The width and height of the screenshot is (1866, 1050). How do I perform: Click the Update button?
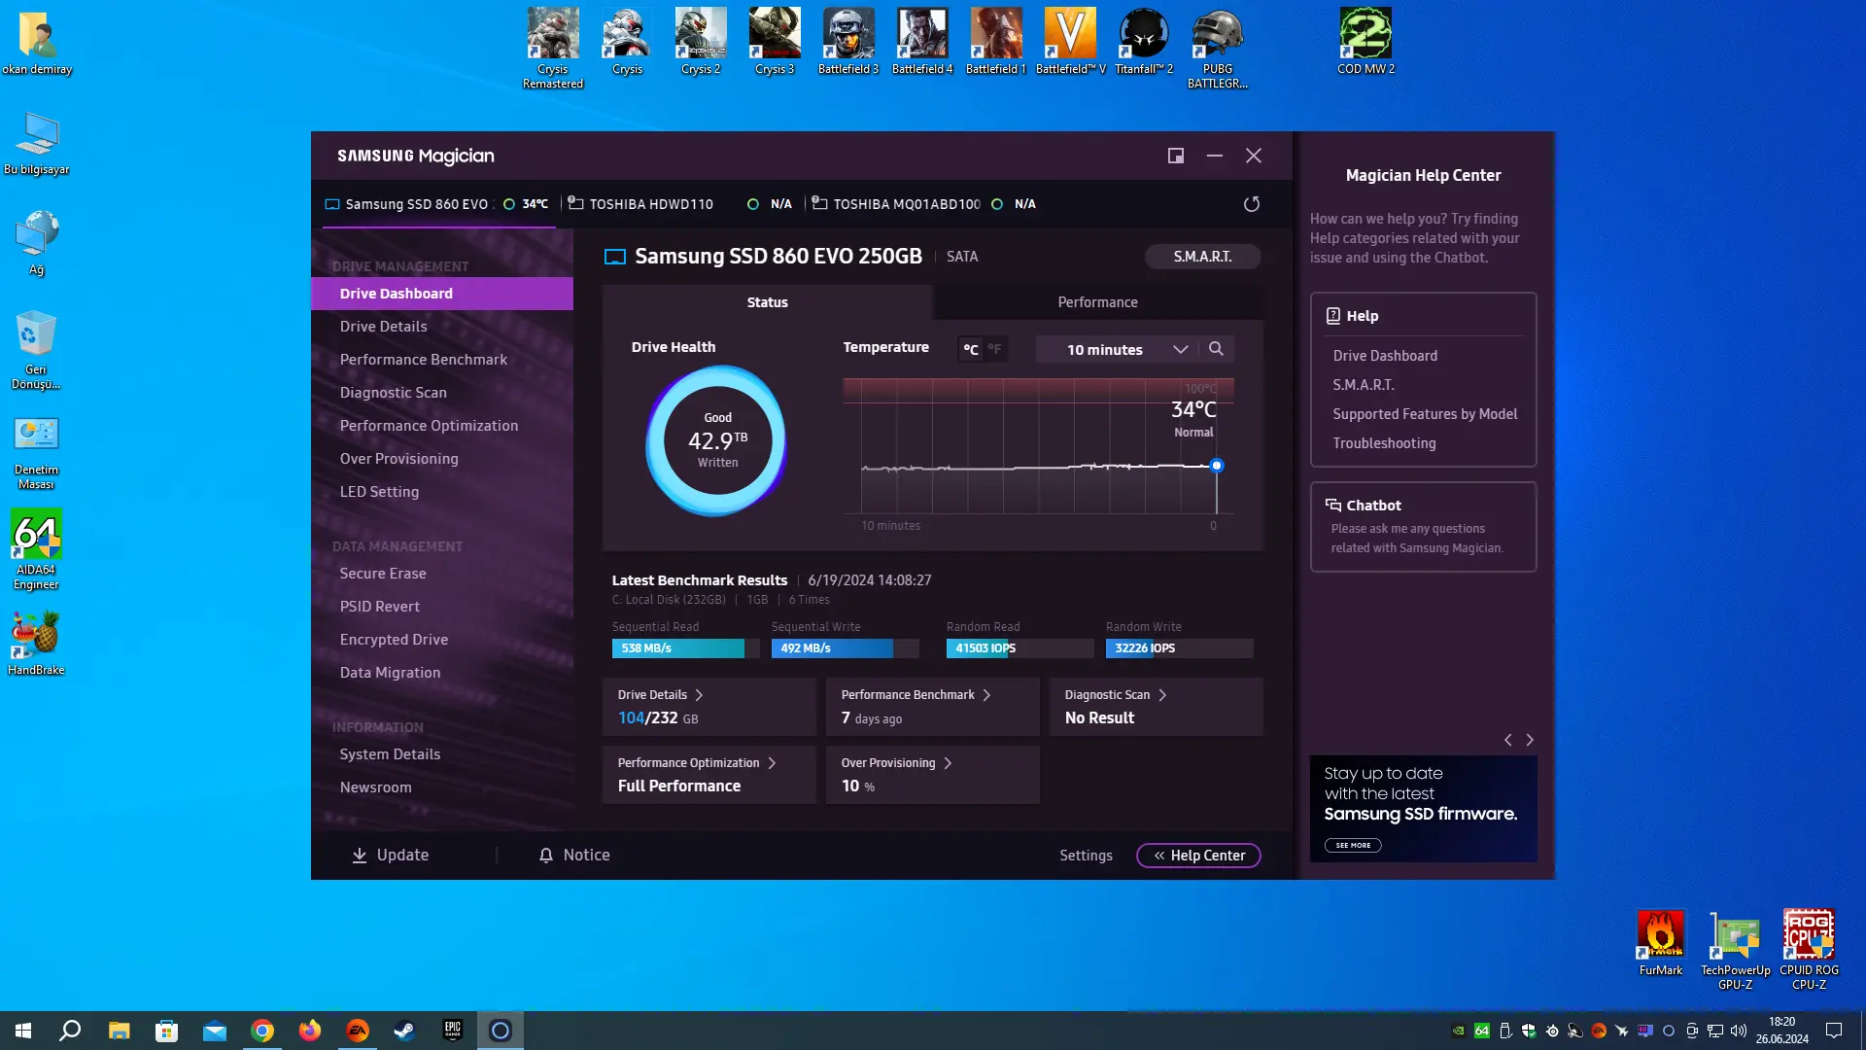tap(390, 856)
